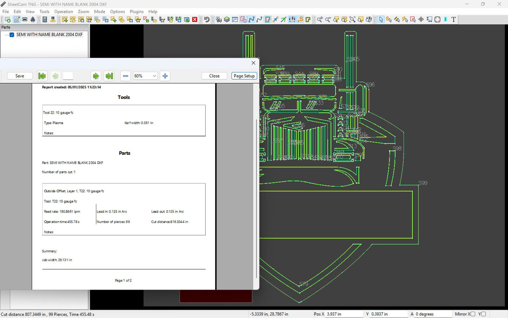Image resolution: width=508 pixels, height=318 pixels.
Task: Click the Close report button
Action: pos(215,76)
